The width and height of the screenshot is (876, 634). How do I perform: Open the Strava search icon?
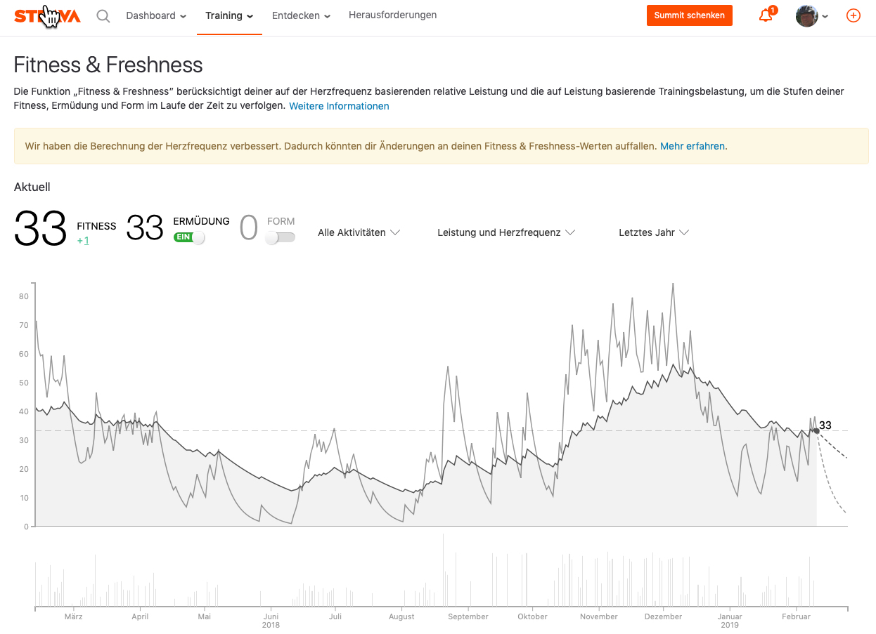coord(103,15)
